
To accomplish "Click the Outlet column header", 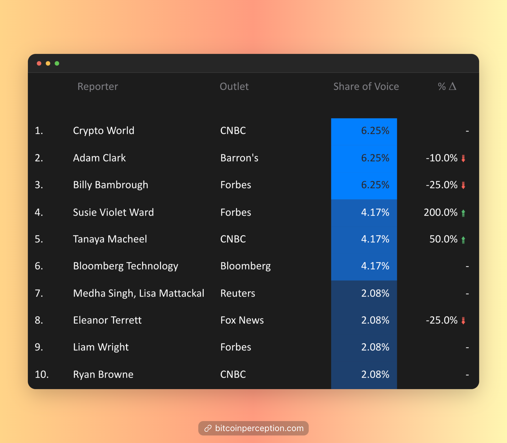I will coord(234,86).
